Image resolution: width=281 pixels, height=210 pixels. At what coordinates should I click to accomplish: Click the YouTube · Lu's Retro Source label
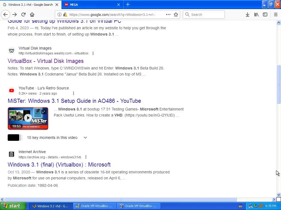44,88
